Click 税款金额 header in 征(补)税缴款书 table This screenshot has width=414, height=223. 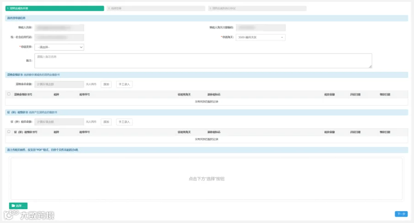(x=329, y=132)
